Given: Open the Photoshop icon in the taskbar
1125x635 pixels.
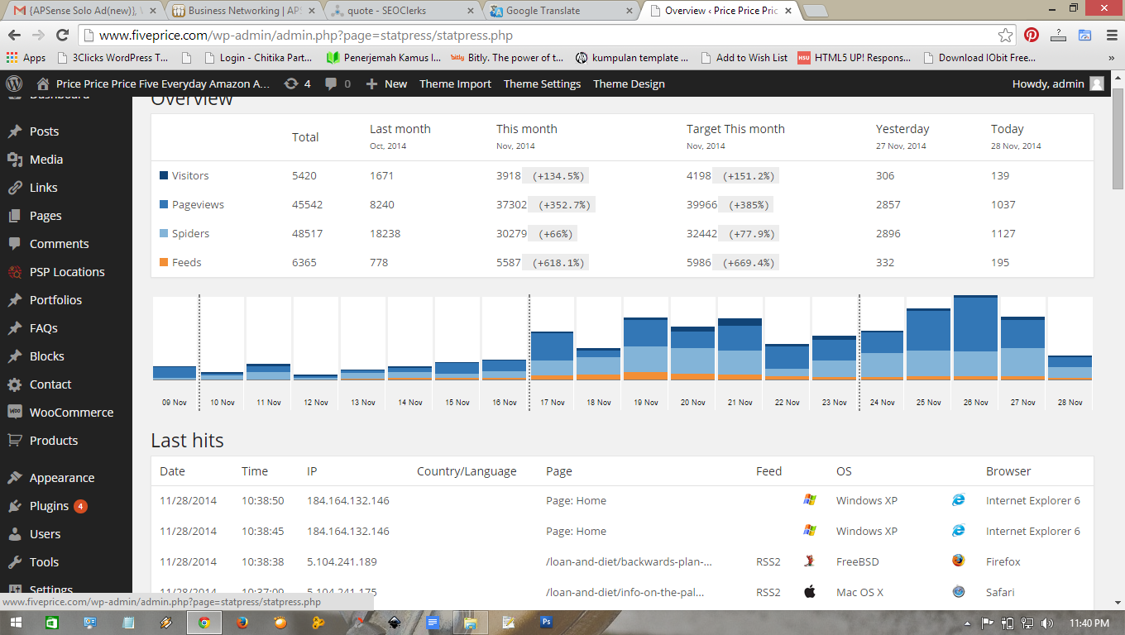Looking at the screenshot, I should [x=546, y=623].
